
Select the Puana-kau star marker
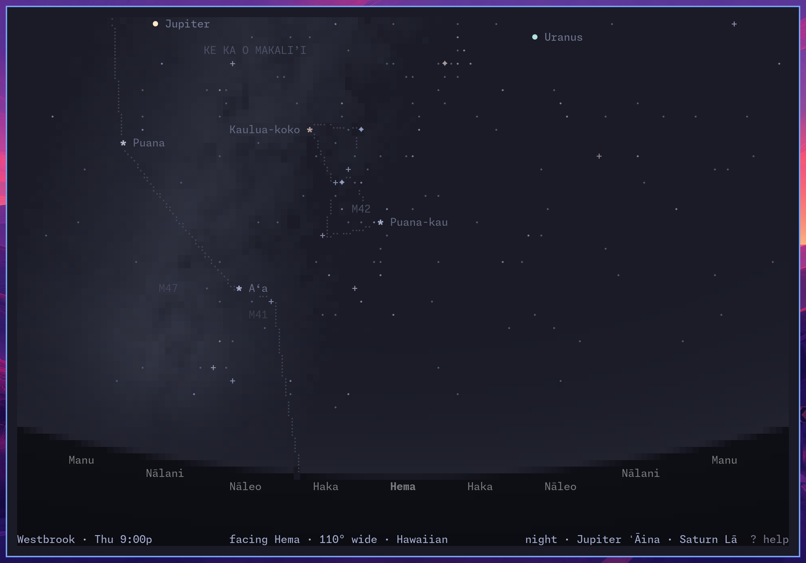[x=380, y=223]
